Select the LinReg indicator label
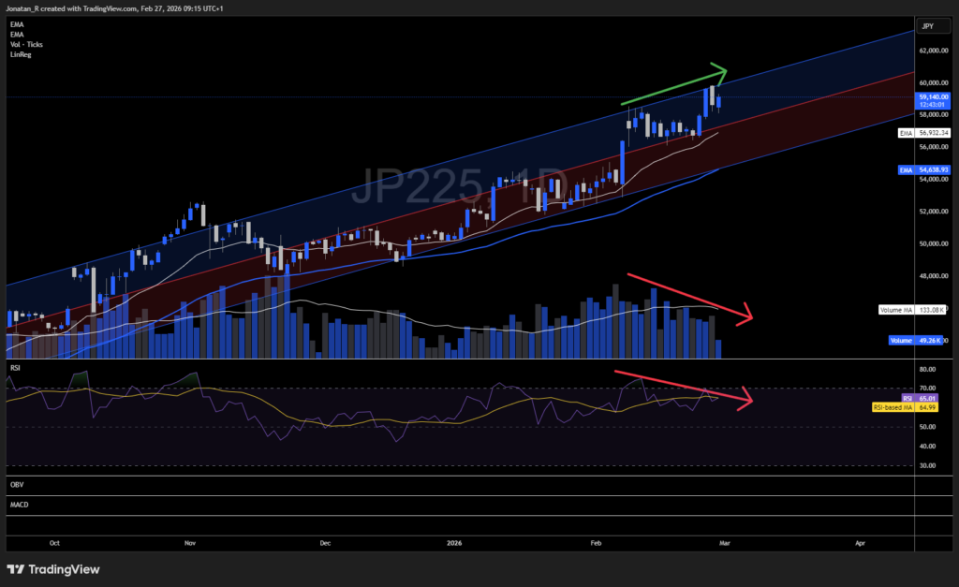The image size is (959, 587). [19, 53]
